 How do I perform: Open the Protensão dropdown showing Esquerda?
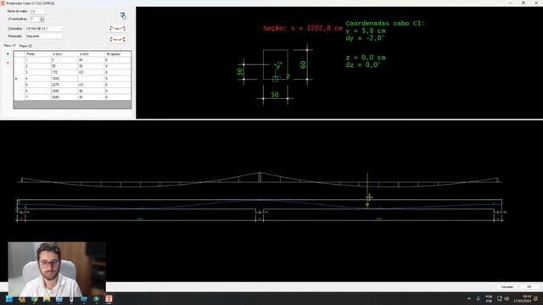tap(45, 36)
